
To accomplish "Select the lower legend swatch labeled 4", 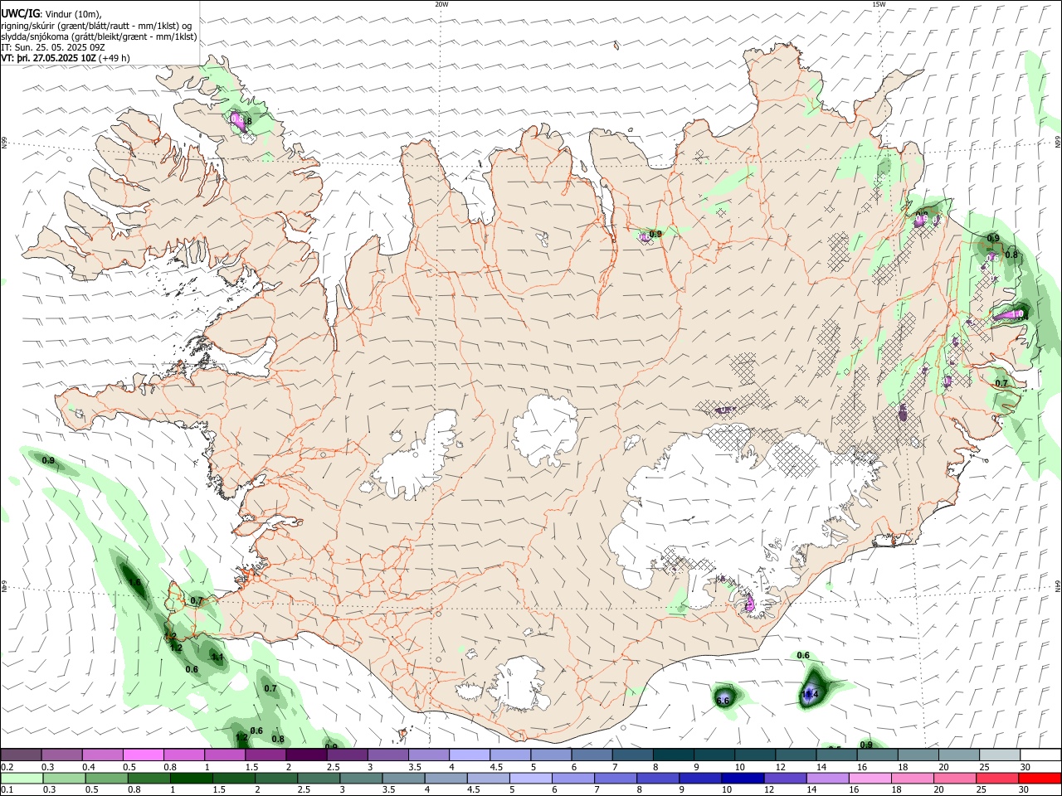I will click(x=445, y=778).
